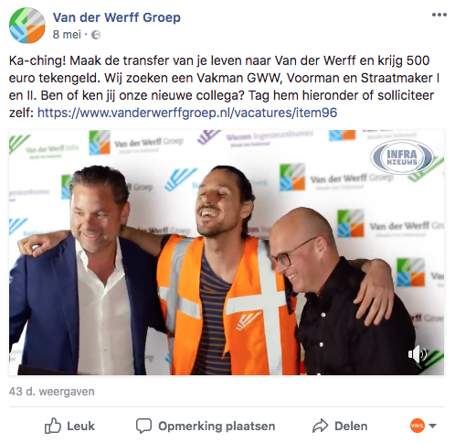Check the globe public audience icon
The image size is (455, 443).
(x=96, y=35)
